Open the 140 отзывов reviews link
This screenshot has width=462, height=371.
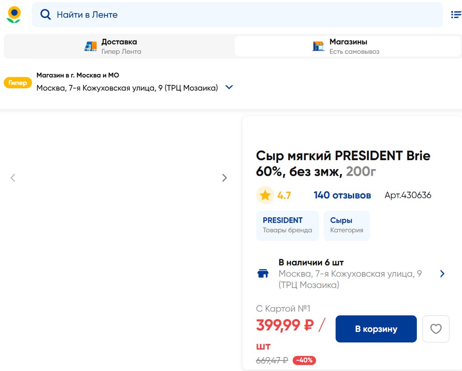pos(342,195)
